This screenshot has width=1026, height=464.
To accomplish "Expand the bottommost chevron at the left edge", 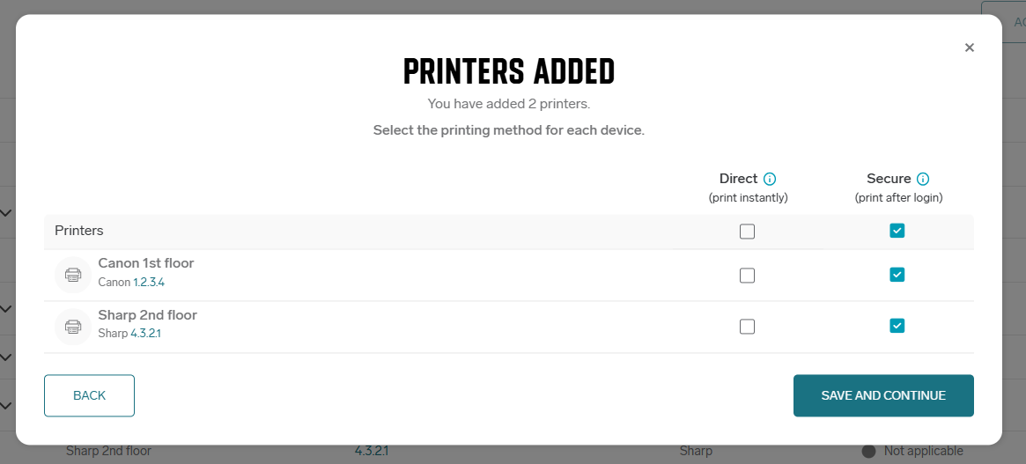I will 6,406.
